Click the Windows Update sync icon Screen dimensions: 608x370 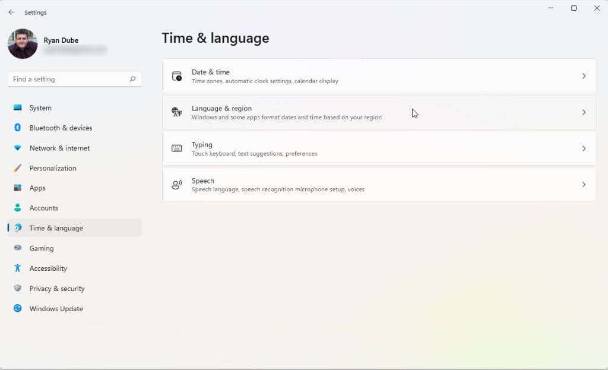tap(17, 308)
